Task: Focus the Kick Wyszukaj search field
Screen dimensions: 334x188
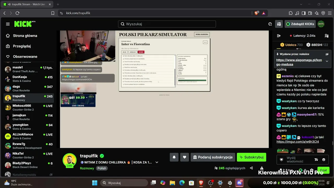Action: 167,24
